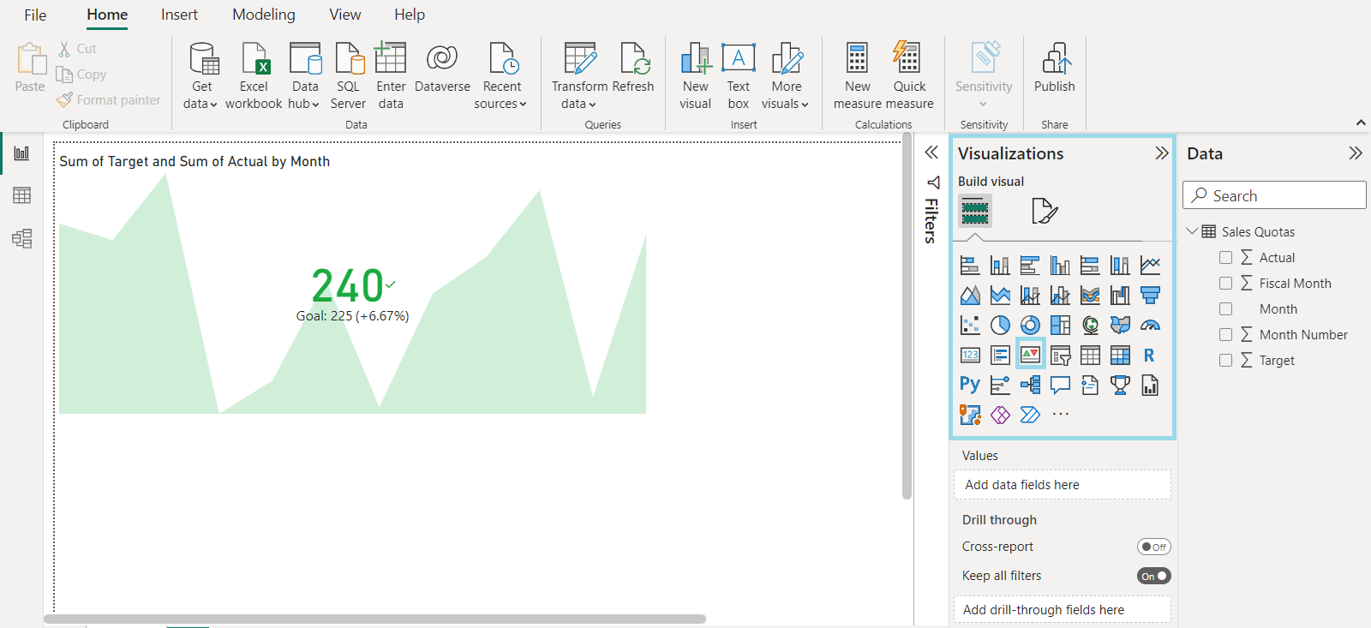Switch to the View tab
Image resolution: width=1371 pixels, height=628 pixels.
[x=345, y=15]
